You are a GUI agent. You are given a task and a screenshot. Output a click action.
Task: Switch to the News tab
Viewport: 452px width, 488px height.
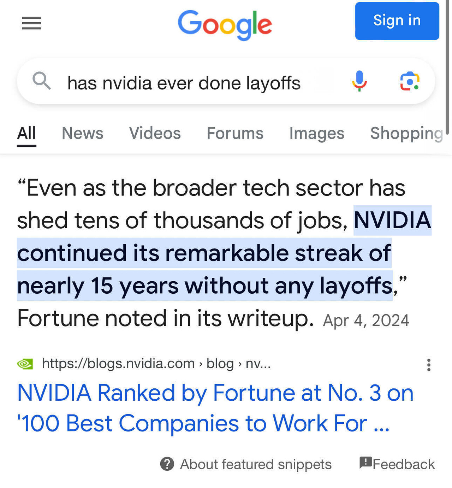pyautogui.click(x=82, y=134)
